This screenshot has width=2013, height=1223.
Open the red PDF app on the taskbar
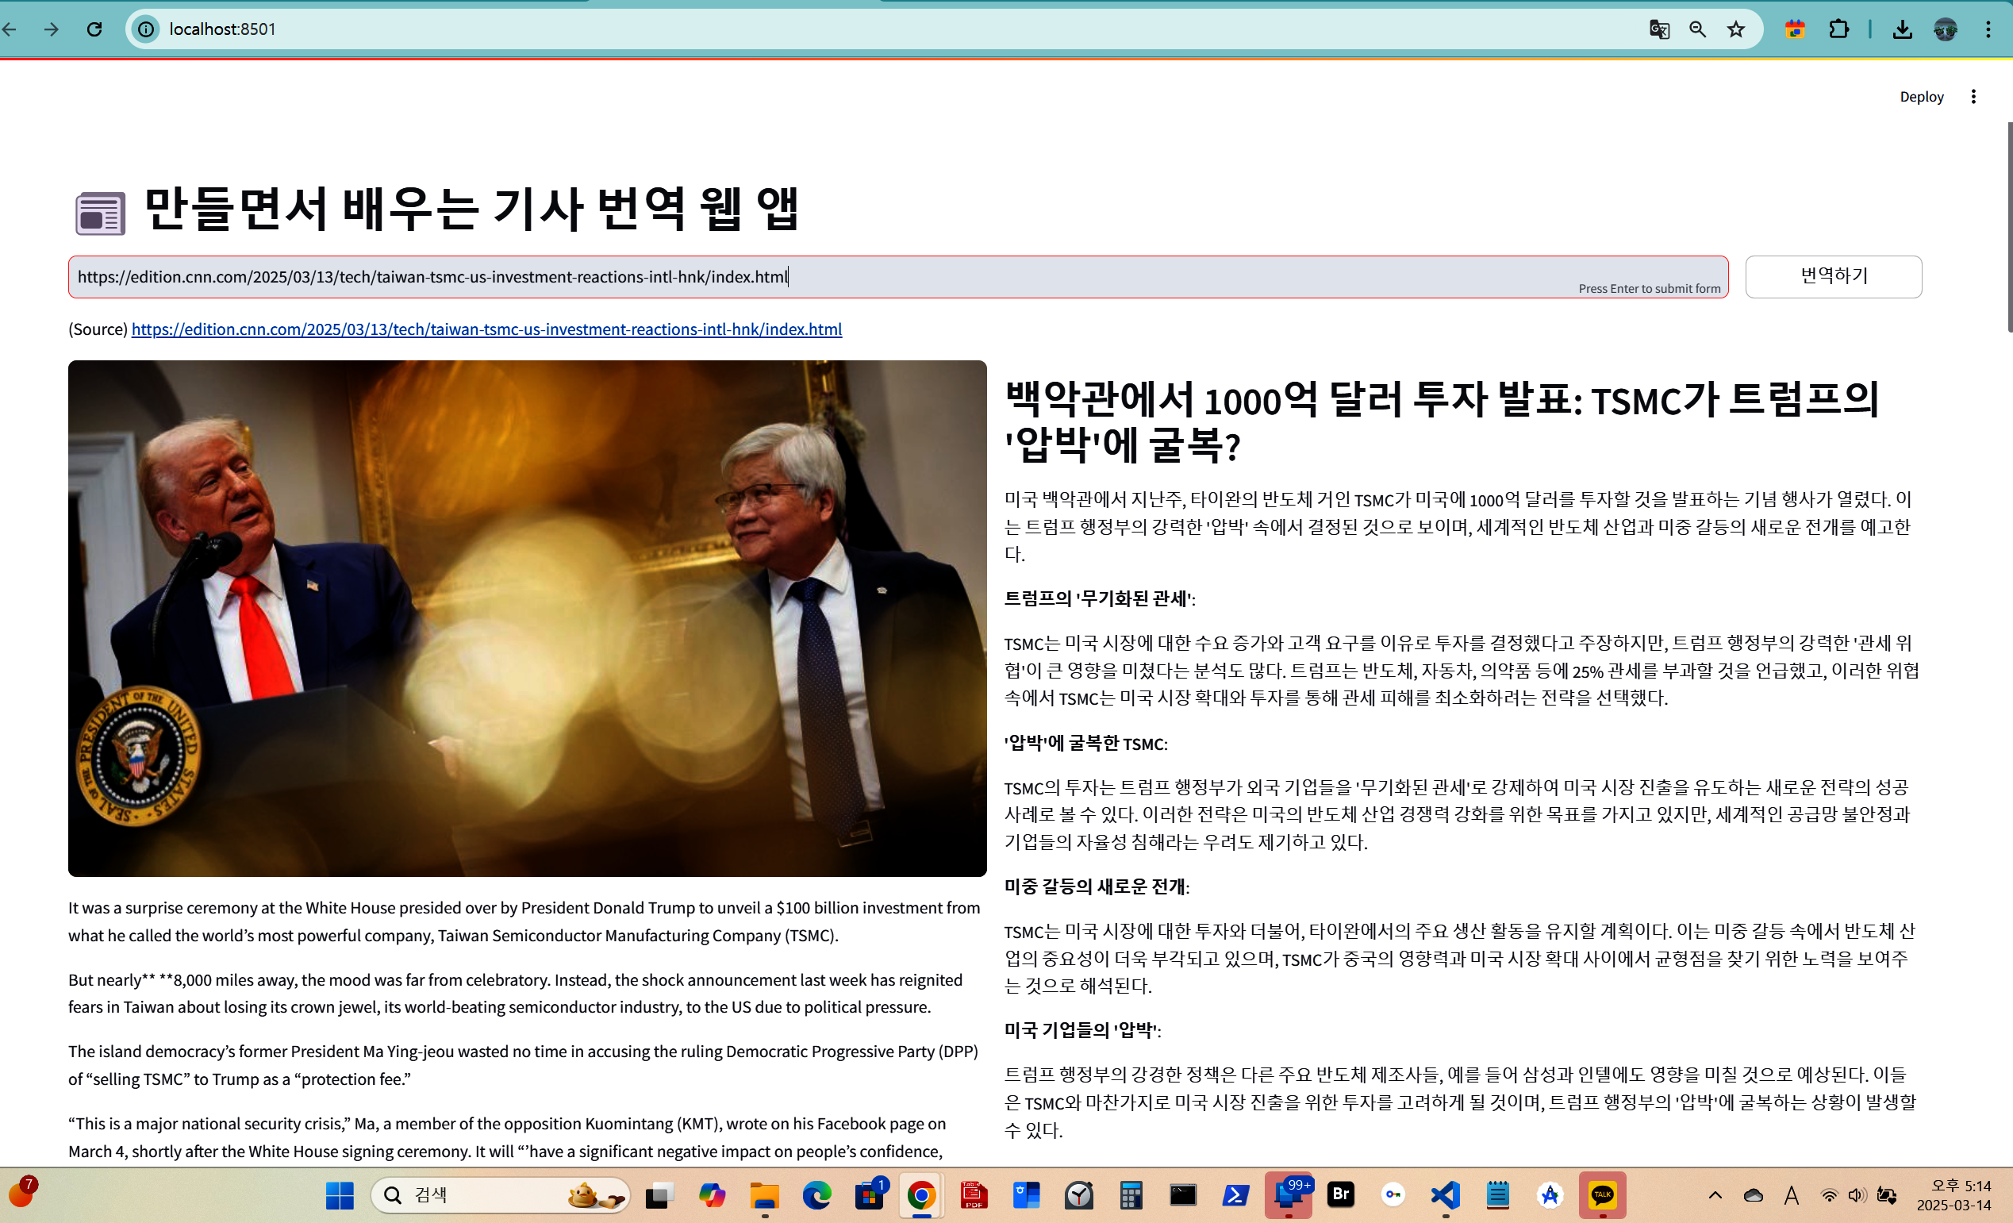[974, 1195]
